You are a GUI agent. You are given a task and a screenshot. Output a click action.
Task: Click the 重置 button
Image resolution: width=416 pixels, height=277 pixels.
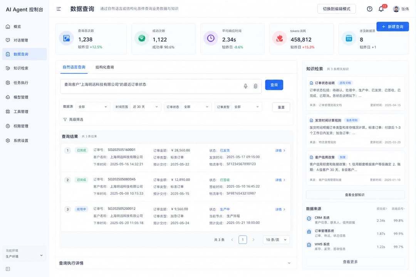281,107
